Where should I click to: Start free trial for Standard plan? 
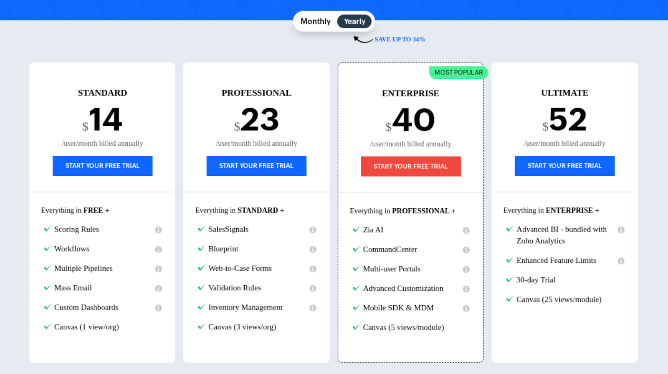tap(102, 166)
